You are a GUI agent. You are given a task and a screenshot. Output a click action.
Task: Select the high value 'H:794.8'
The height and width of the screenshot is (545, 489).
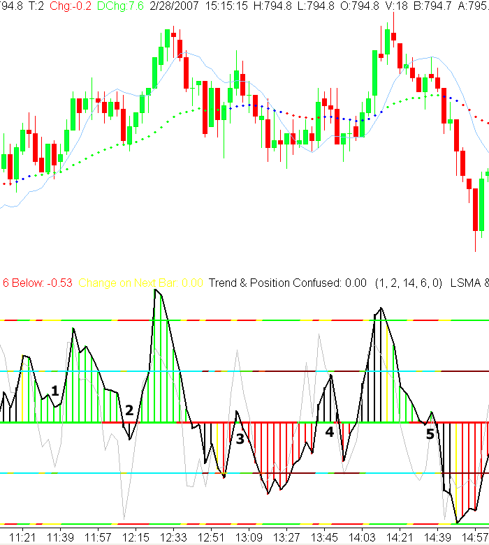point(272,6)
